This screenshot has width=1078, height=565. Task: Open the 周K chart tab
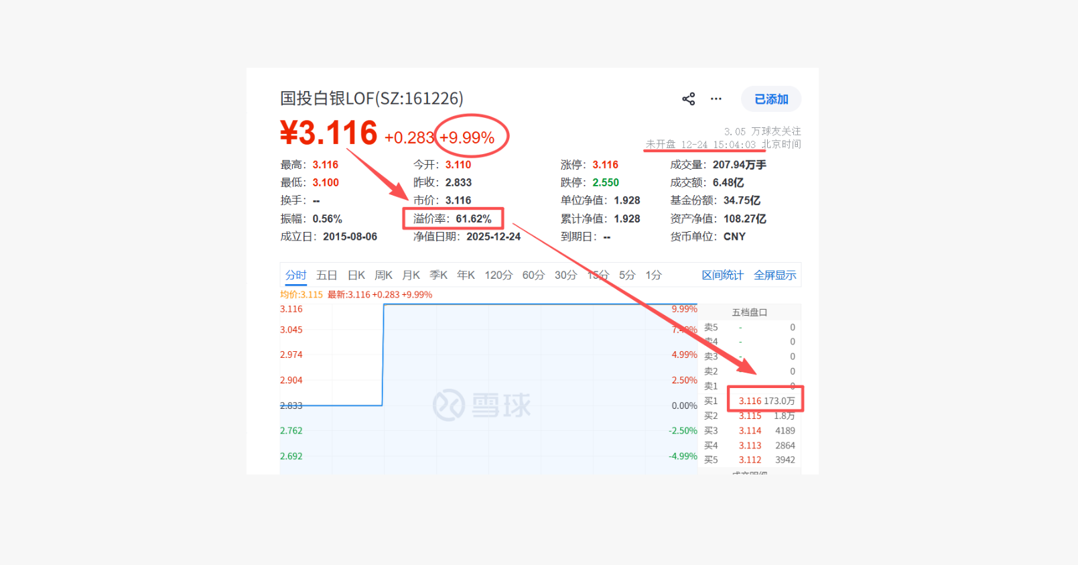pyautogui.click(x=384, y=275)
